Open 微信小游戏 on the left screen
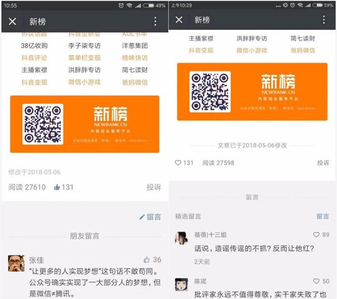337x299 pixels. pos(84,82)
